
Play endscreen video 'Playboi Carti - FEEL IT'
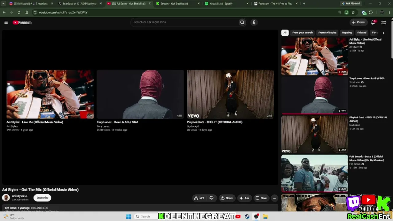click(230, 94)
